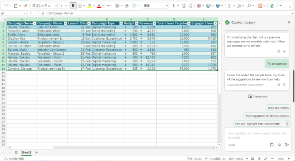Toggle bold formatting in the ribbon

click(73, 6)
